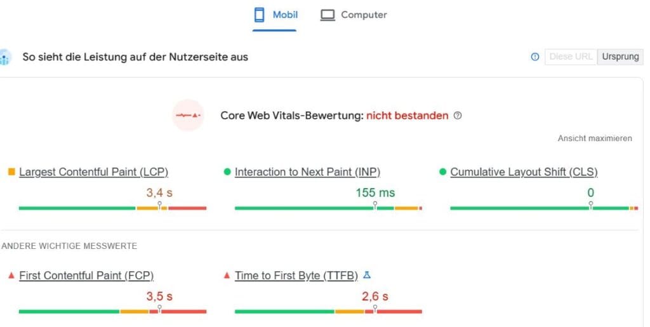Click the info icon beside Diese URL
Screen dimensions: 650x327
[x=534, y=57]
